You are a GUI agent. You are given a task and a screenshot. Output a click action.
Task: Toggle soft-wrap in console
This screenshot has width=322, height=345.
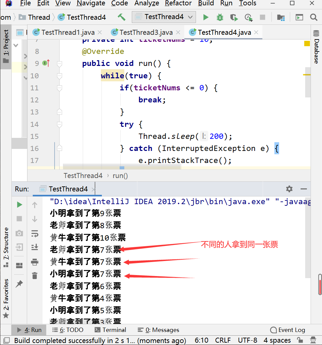coord(35,233)
